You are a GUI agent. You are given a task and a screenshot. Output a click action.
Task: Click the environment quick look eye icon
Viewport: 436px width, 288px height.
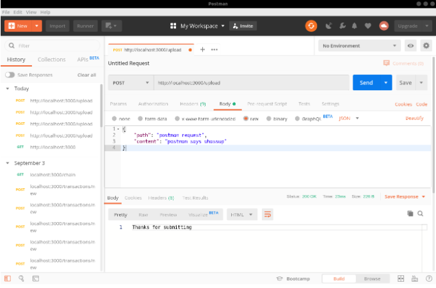click(410, 45)
